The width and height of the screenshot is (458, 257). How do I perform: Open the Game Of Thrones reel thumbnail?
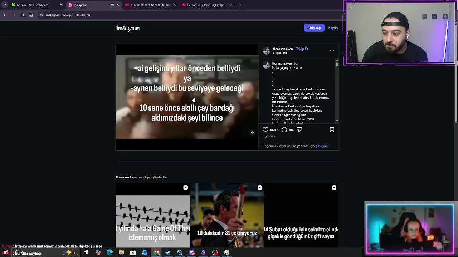pyautogui.click(x=153, y=215)
